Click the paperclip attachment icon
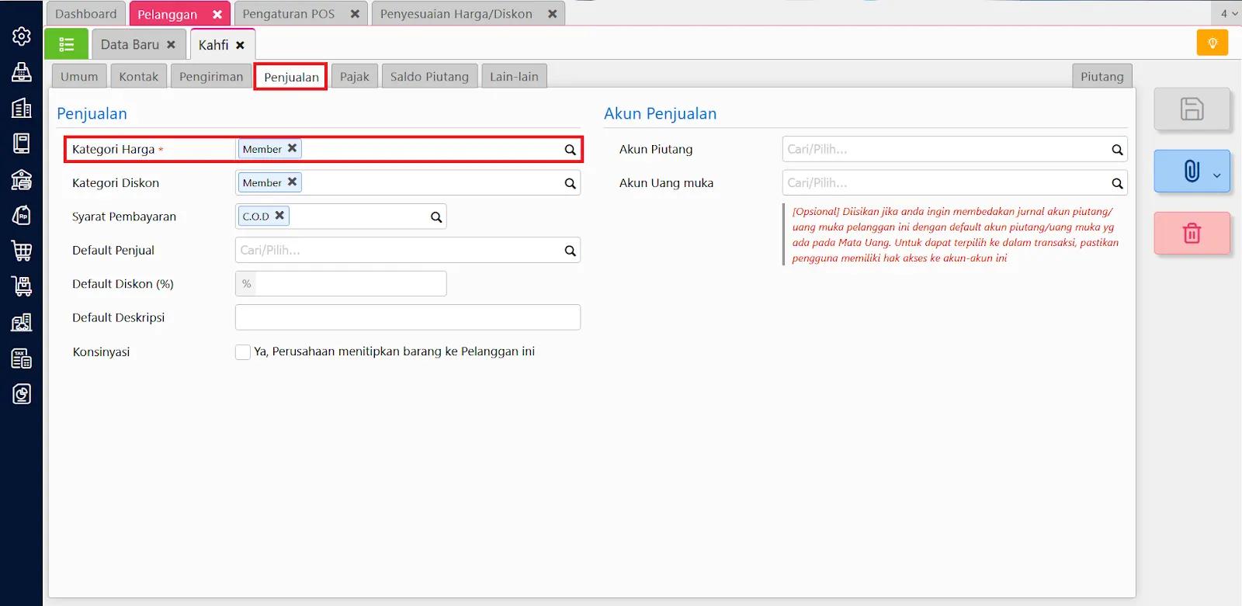 coord(1191,171)
